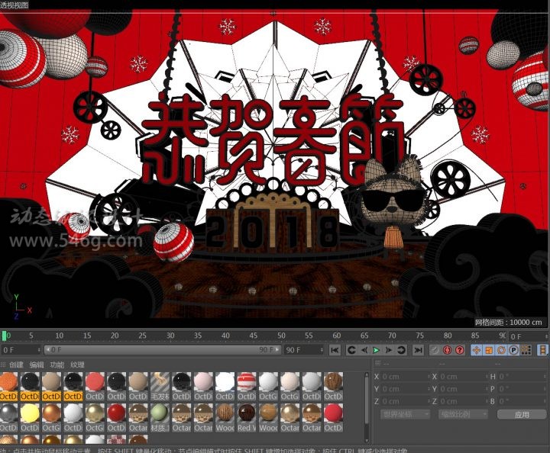Open the filmstrip animation layout icon
This screenshot has height=453, width=550.
pyautogui.click(x=543, y=350)
